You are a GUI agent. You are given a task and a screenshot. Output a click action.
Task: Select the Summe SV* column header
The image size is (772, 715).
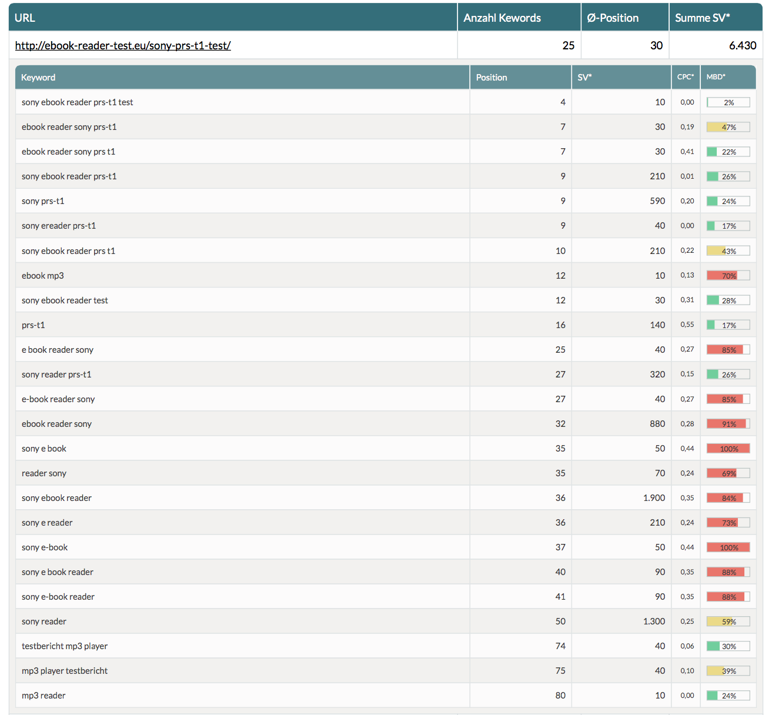tap(716, 17)
